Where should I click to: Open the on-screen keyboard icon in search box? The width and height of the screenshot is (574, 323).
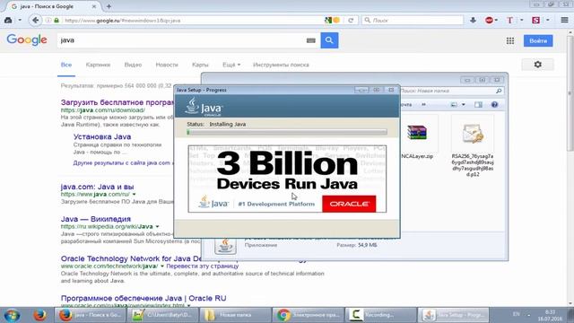point(311,40)
